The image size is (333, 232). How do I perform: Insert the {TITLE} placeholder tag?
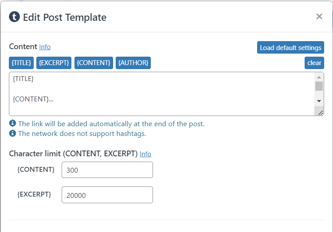pyautogui.click(x=21, y=63)
